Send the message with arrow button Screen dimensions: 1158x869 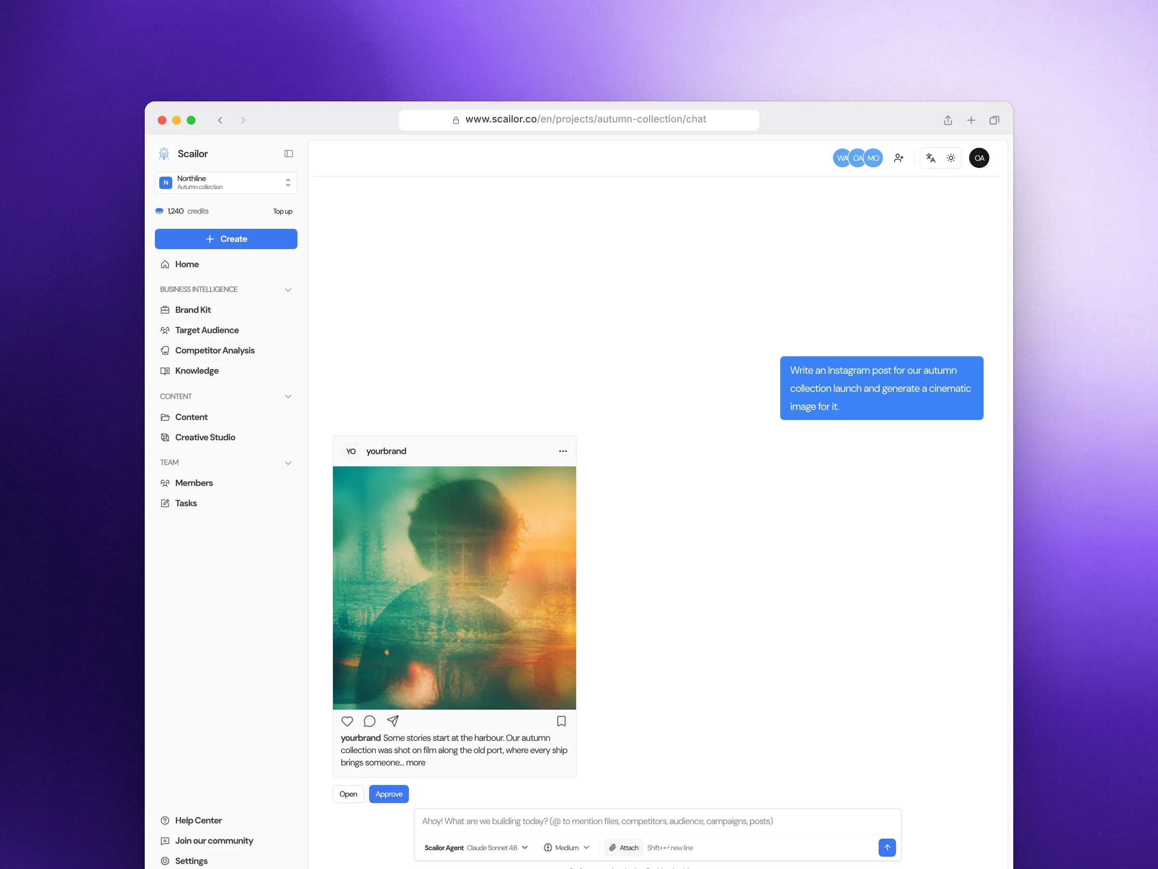point(887,848)
